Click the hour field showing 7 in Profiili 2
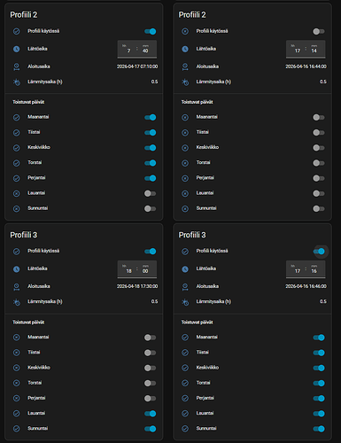This screenshot has height=443, width=341. click(128, 50)
